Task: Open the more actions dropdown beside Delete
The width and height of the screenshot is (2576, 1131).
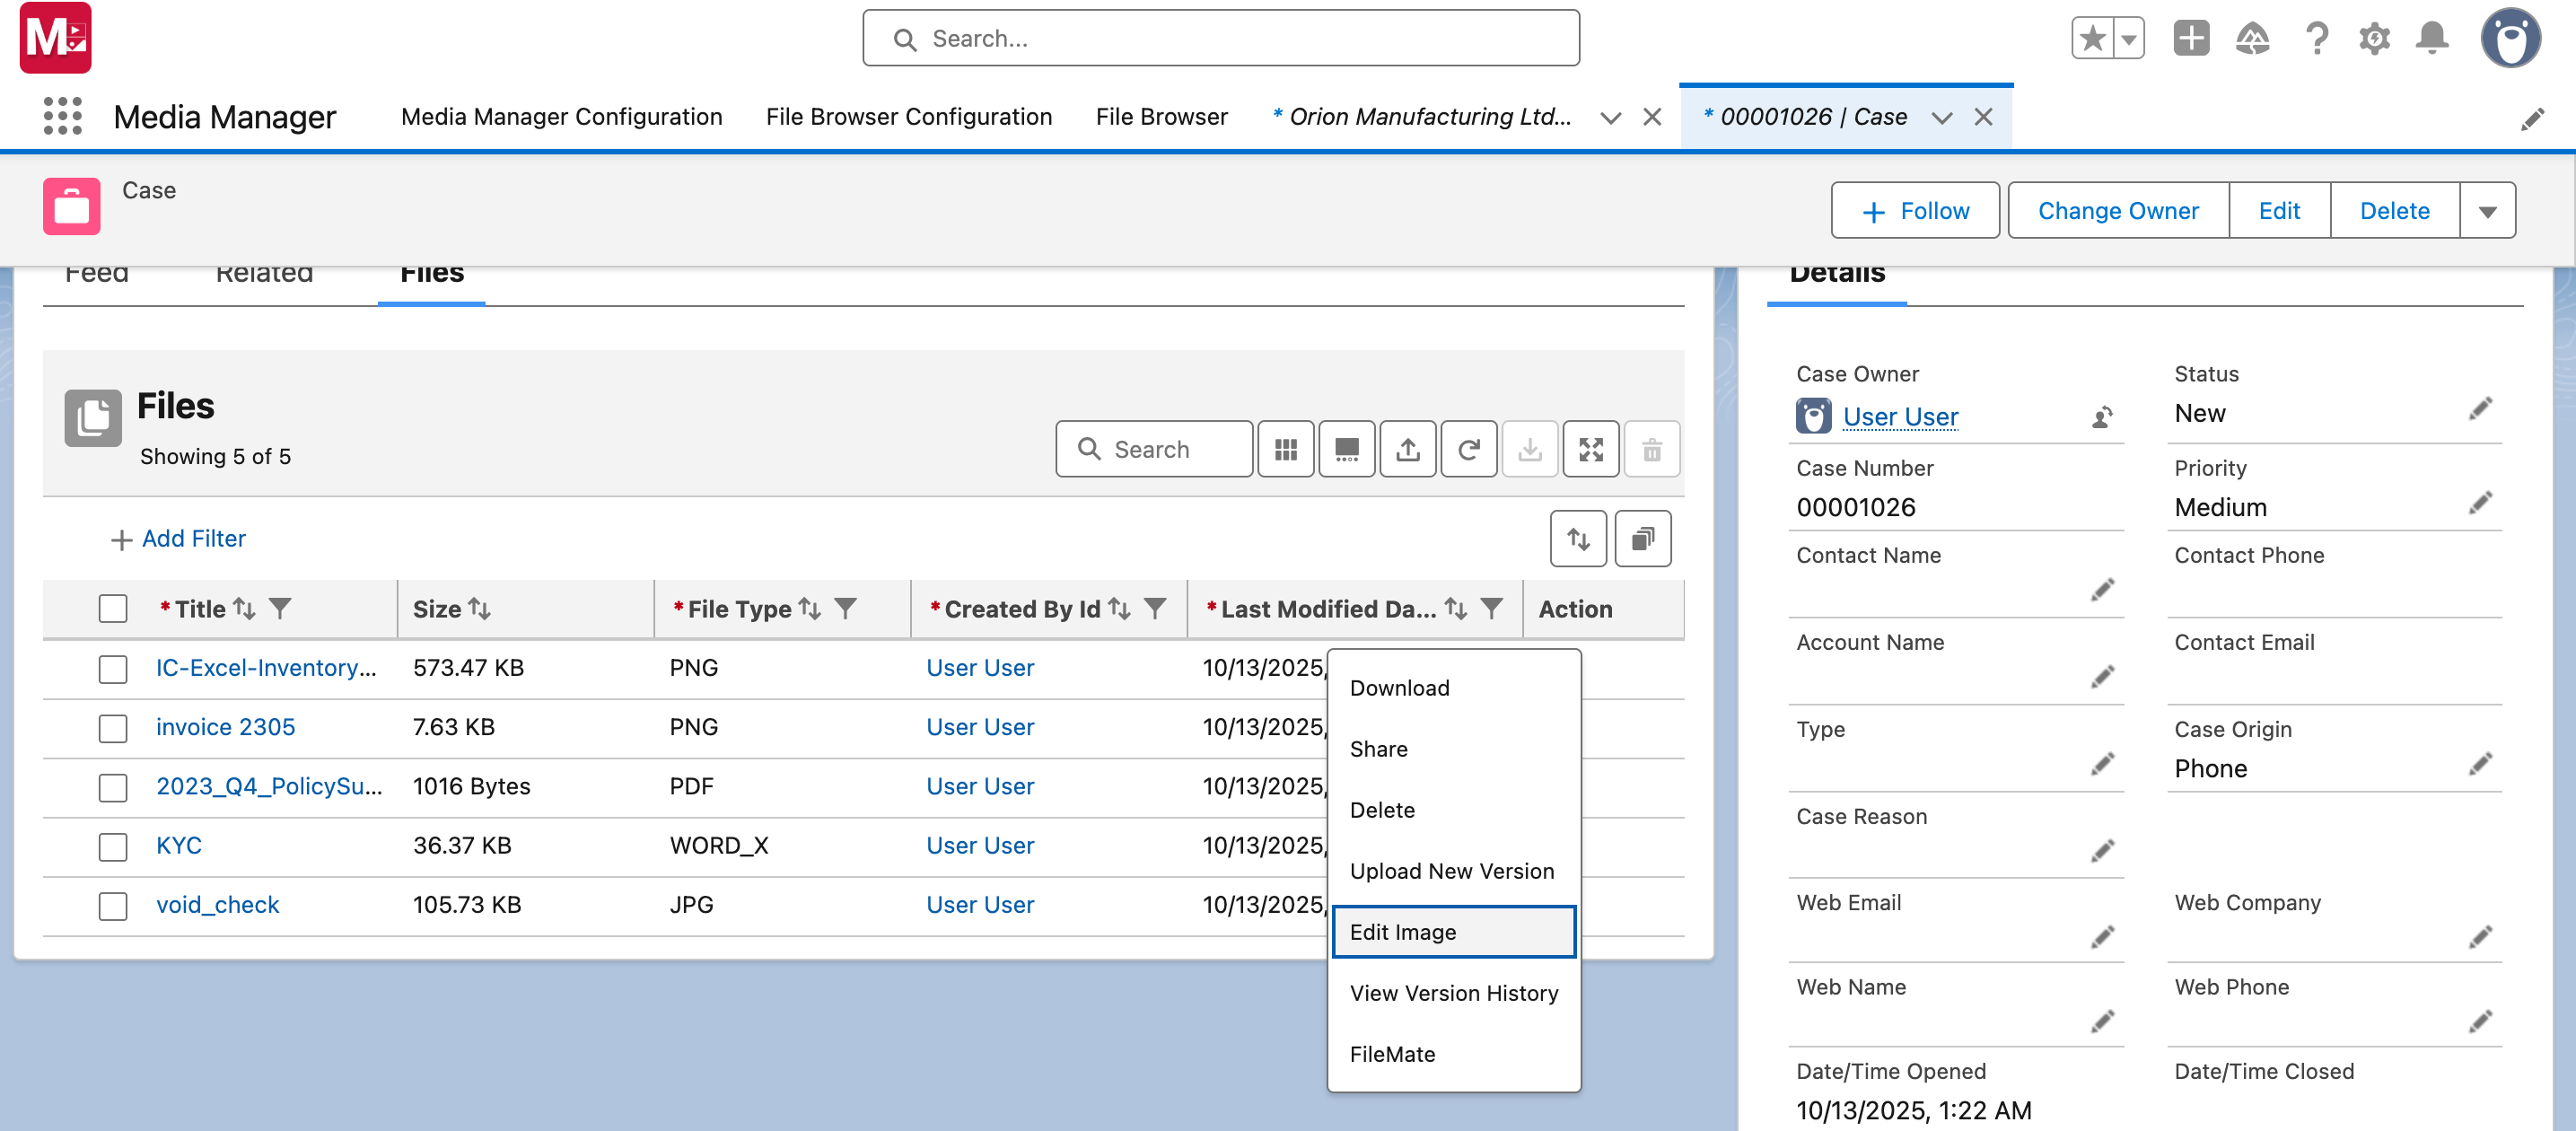Action: [2487, 211]
